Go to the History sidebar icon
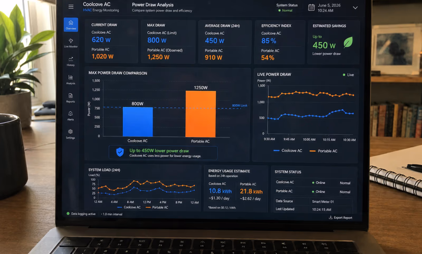The height and width of the screenshot is (254, 422). pos(71,61)
